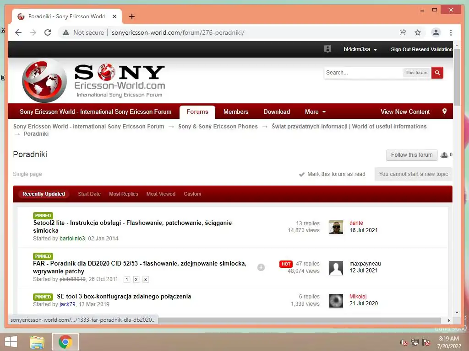Click Sony & Sony Ericsson Phones breadcrumb
Screen dimensions: 469x351
point(218,127)
